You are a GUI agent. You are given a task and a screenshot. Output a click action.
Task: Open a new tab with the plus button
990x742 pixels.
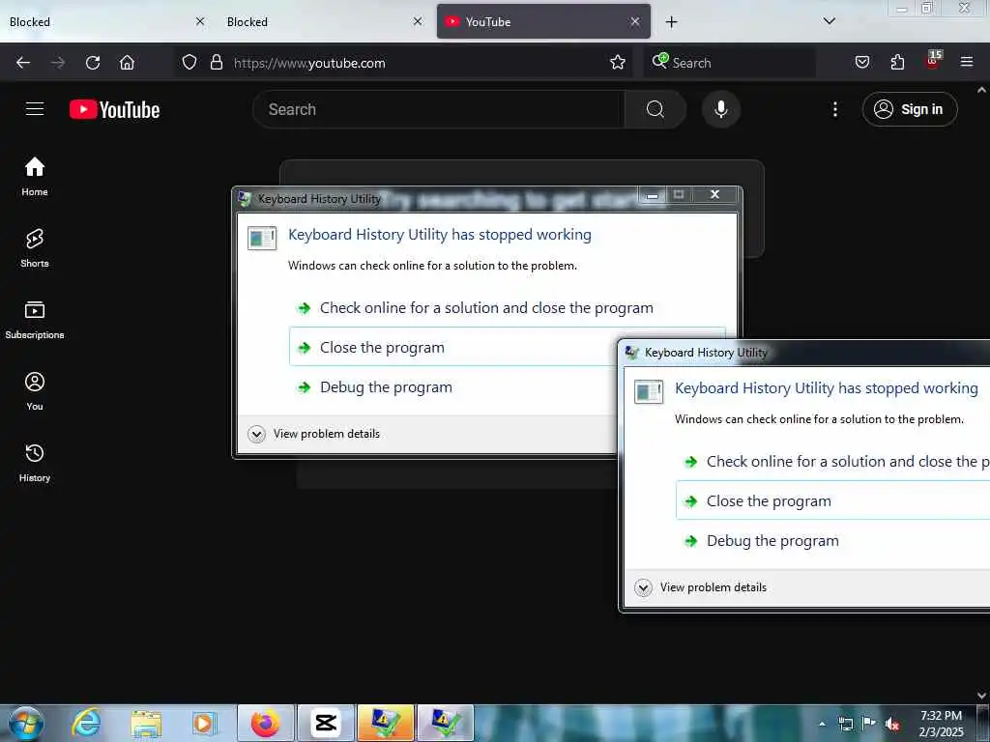click(671, 22)
